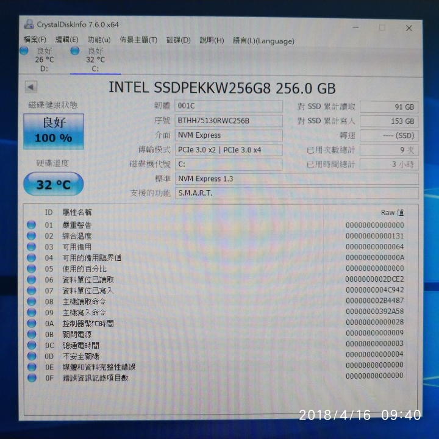Click the status icon for attribute 08 主機讀取命令
The image size is (439, 439).
(32, 301)
